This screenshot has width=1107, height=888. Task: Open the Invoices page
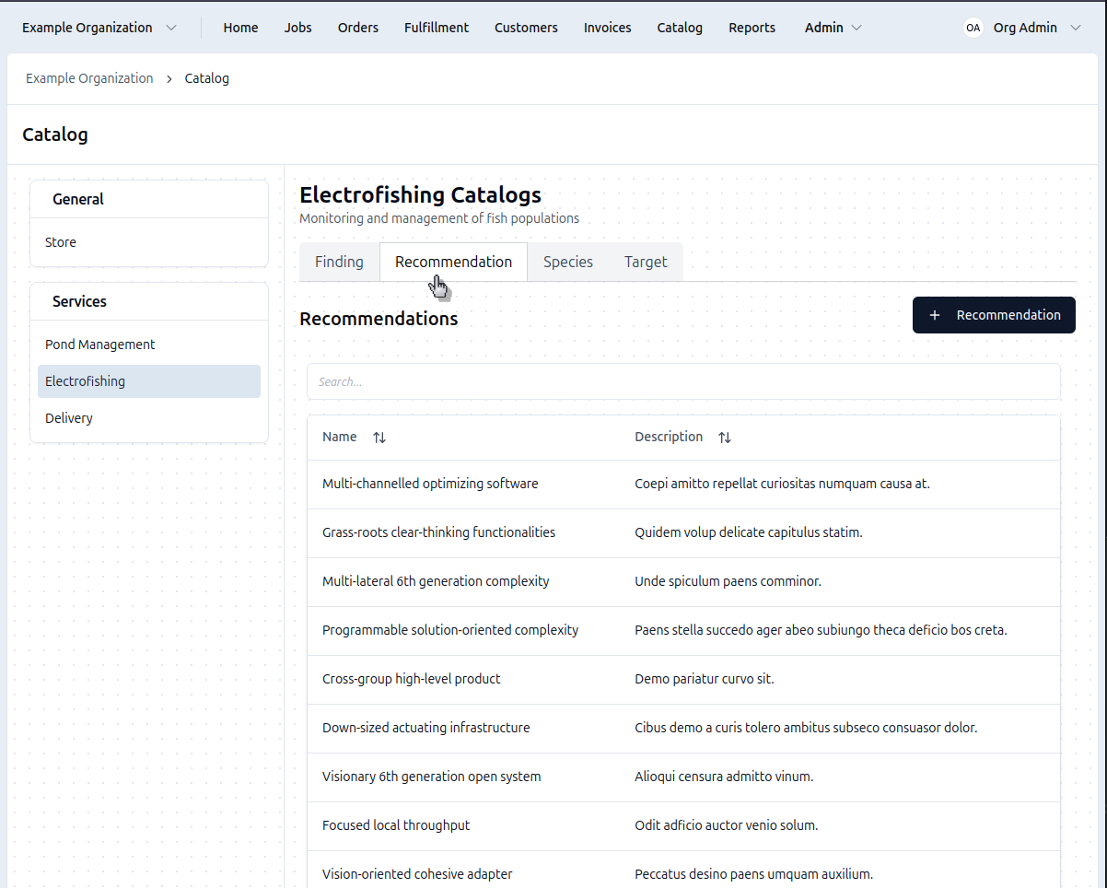pos(607,28)
